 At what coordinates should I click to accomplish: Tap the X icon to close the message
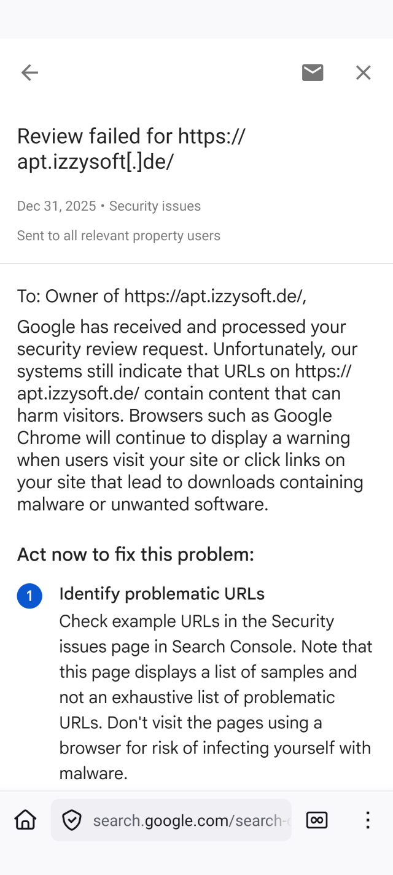tap(364, 72)
